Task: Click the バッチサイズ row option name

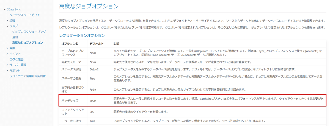Action: 70,101
